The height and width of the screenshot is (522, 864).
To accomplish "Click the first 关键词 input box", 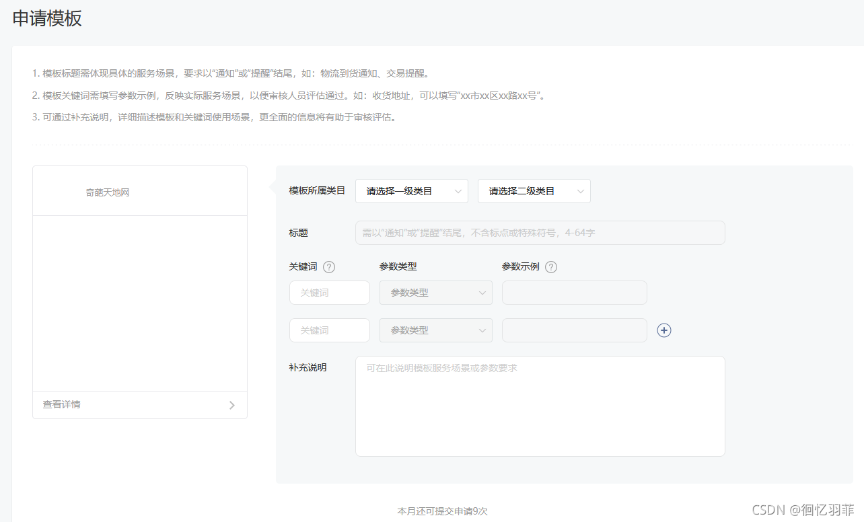I will (330, 293).
